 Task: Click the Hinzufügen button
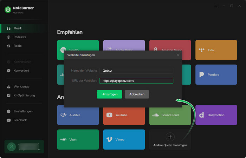coord(109,94)
